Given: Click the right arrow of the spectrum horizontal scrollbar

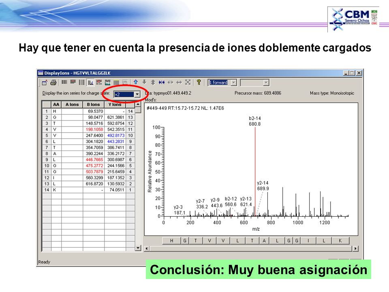Looking at the screenshot, I should [x=355, y=248].
